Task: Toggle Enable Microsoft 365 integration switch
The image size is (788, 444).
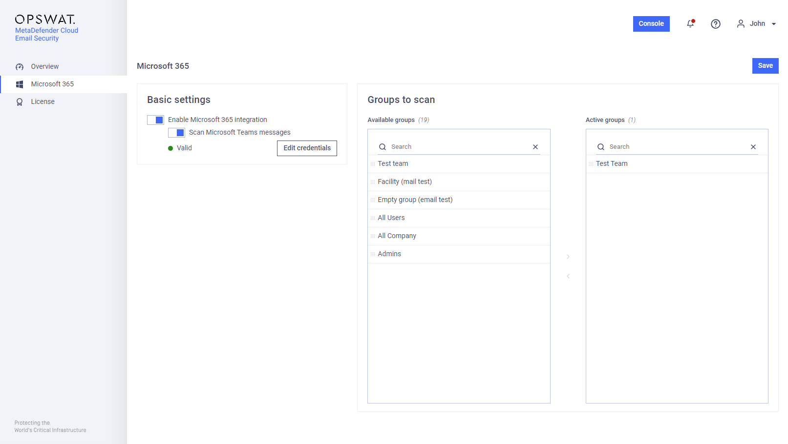Action: 155,120
